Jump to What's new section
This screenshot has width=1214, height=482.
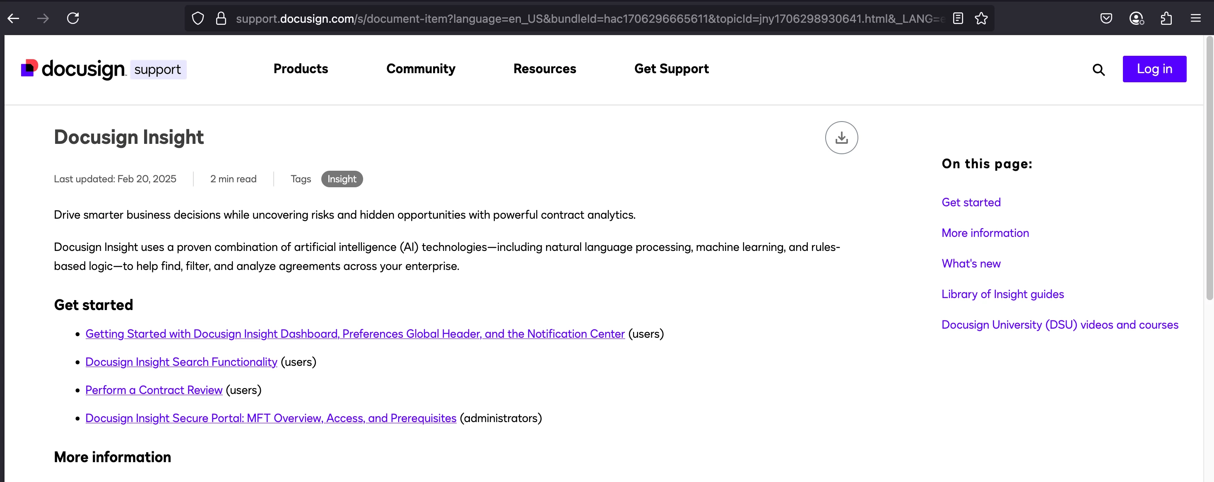coord(971,264)
